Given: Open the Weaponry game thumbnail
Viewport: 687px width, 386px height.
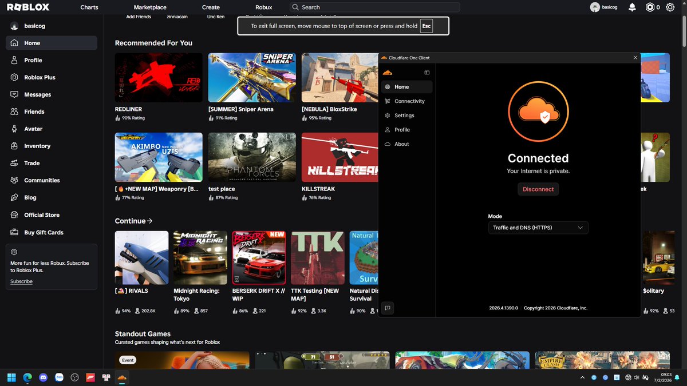Looking at the screenshot, I should tap(159, 157).
